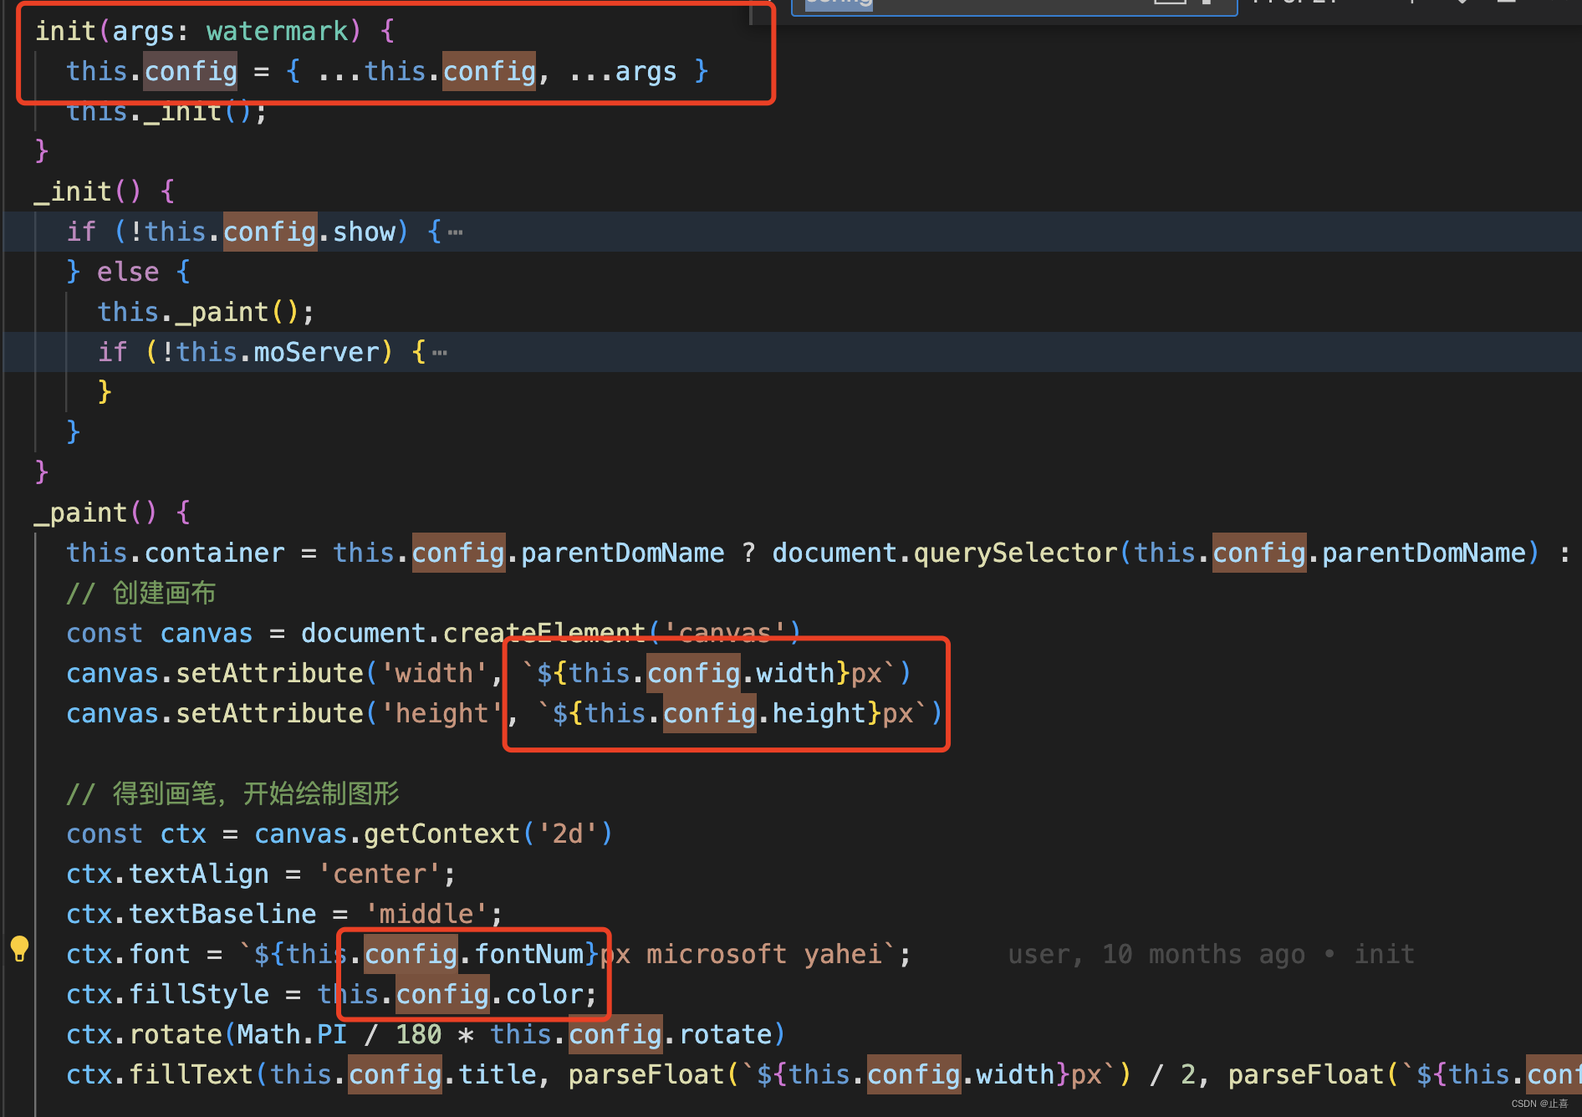Image resolution: width=1582 pixels, height=1117 pixels.
Task: Click the 'moServer' property
Action: point(317,352)
